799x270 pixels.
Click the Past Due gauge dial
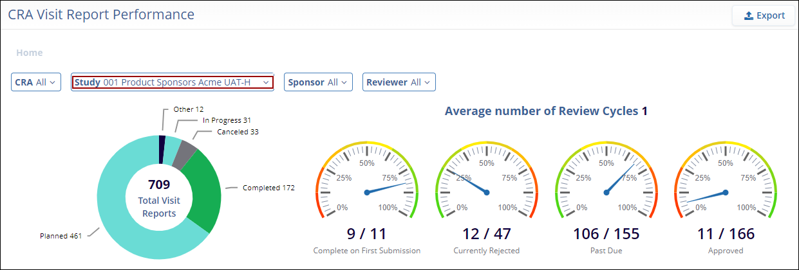[606, 183]
